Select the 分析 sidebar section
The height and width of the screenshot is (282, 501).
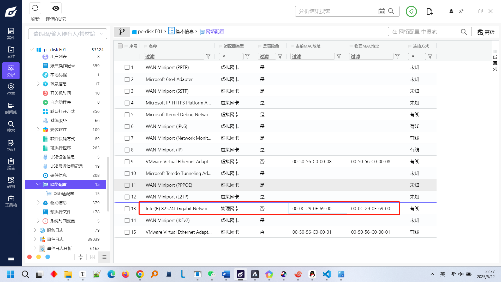[11, 71]
